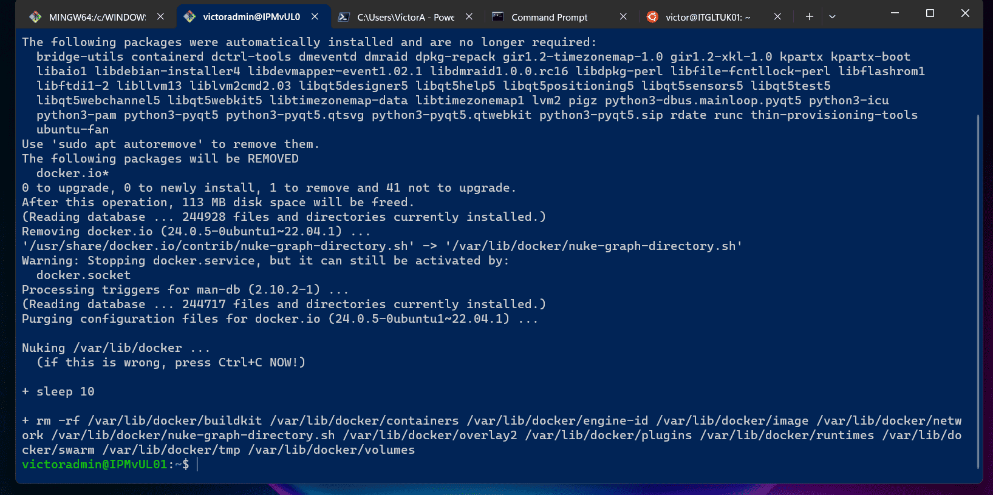Click 'ubuntu-fan' package name
The width and height of the screenshot is (993, 495).
click(x=73, y=129)
